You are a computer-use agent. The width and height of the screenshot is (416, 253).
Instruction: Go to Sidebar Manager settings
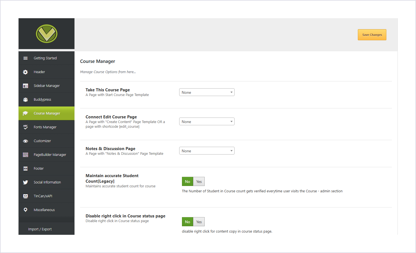point(47,86)
